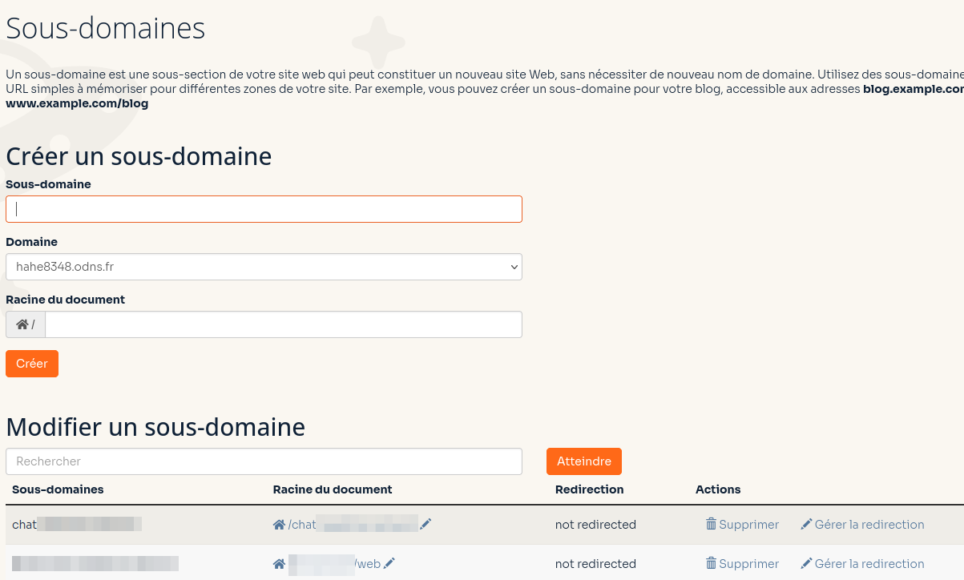This screenshot has width=964, height=580.
Task: Open the Domaine dropdown showing hahe8348.odns.fr
Action: (264, 266)
